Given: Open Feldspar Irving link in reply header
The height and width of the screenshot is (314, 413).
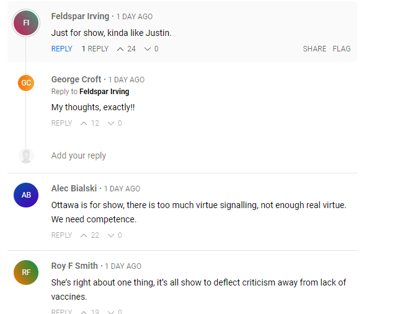Looking at the screenshot, I should [104, 92].
